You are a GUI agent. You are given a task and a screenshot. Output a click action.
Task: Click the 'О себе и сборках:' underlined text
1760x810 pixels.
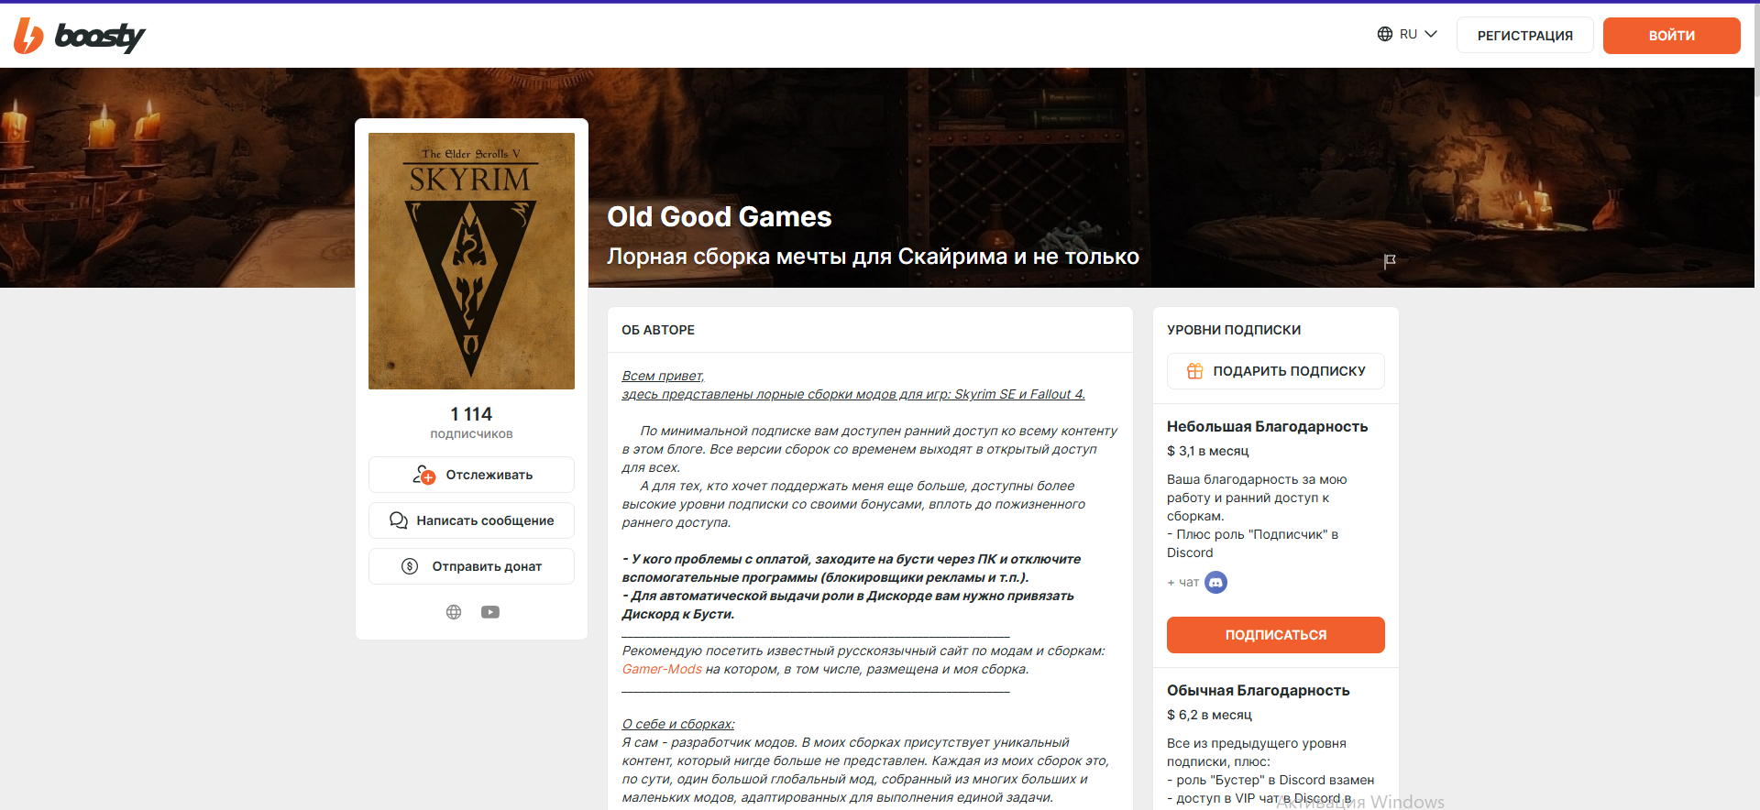tap(678, 724)
